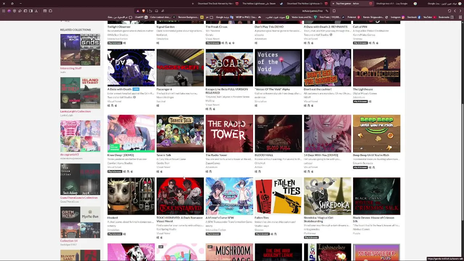Open the do zagrania V2 collection link
Image resolution: width=464 pixels, height=261 pixels.
point(69,154)
